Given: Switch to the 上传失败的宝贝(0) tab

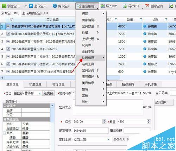Looking at the screenshot, I should point(35,13).
